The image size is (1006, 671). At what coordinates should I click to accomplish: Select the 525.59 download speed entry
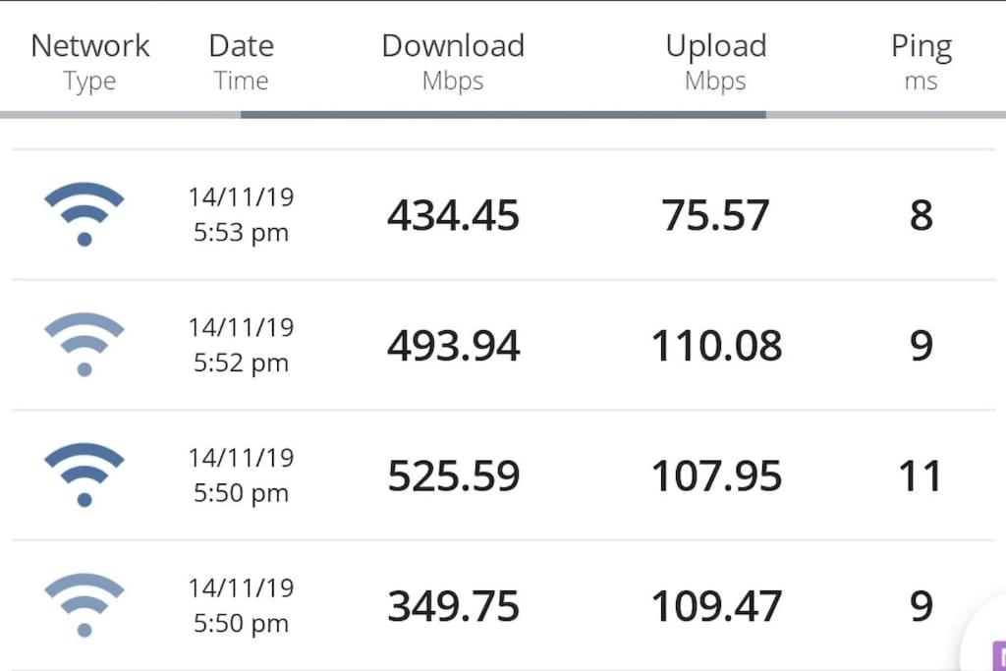click(453, 476)
